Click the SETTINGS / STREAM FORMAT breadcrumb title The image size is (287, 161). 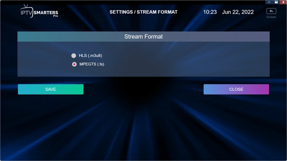[x=144, y=12]
